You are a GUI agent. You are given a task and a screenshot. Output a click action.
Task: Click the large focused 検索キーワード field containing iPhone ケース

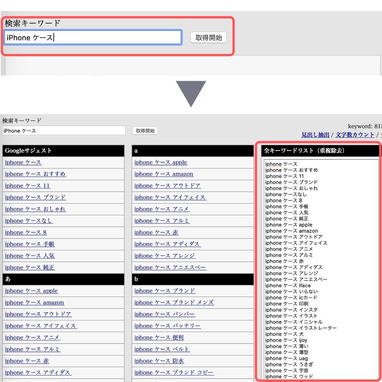(93, 38)
